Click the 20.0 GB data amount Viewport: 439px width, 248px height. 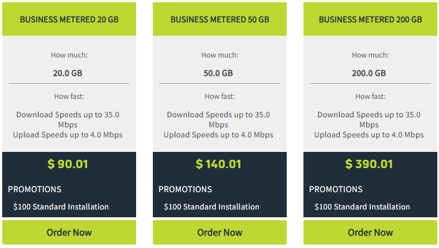(67, 73)
